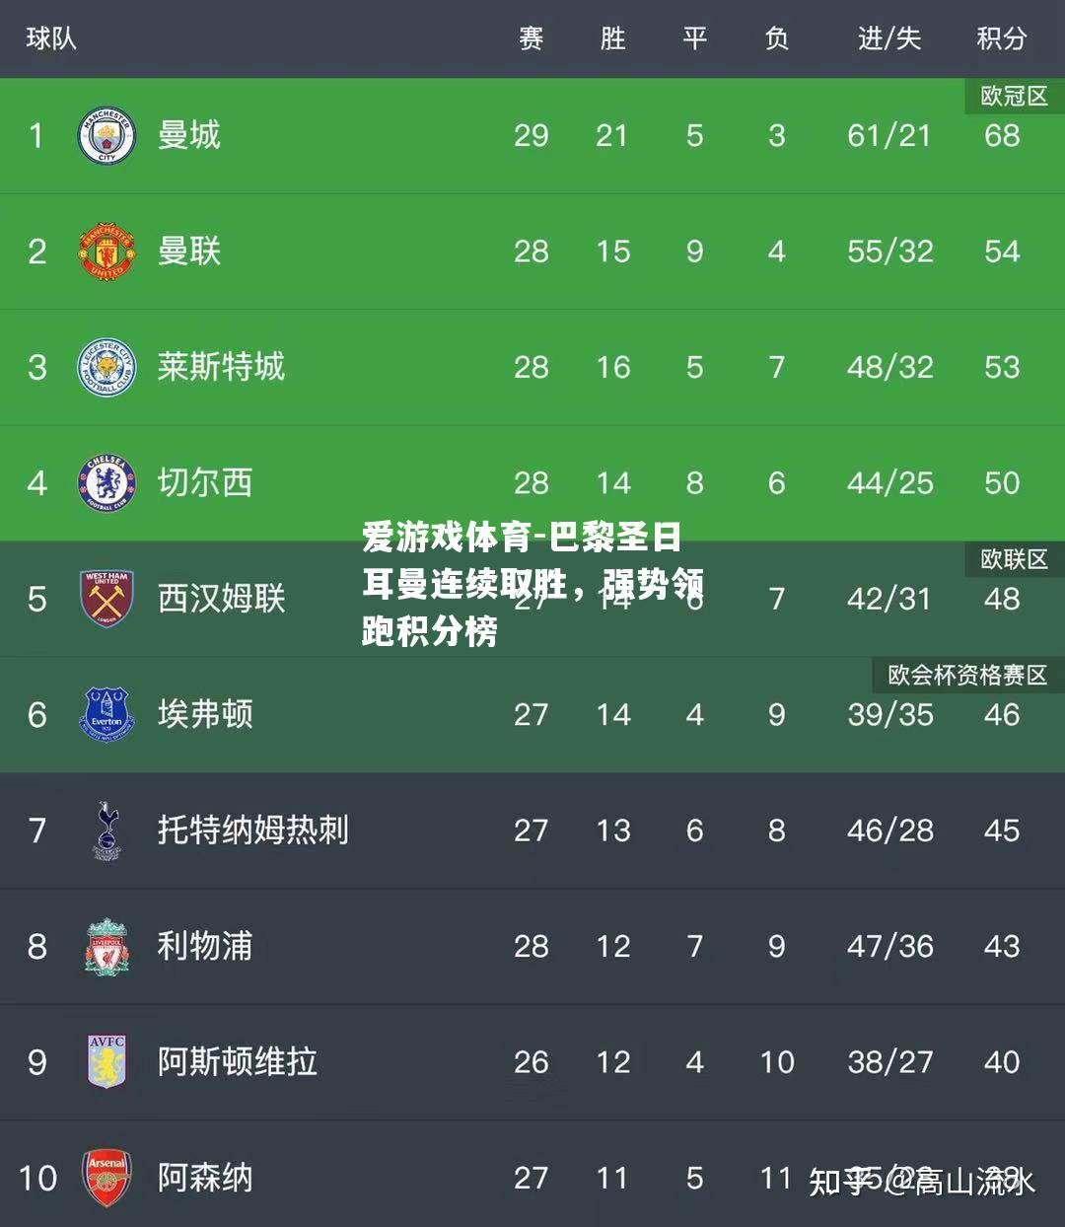Select the 阿斯顿维拉 team row
This screenshot has width=1065, height=1227.
pos(532,1062)
